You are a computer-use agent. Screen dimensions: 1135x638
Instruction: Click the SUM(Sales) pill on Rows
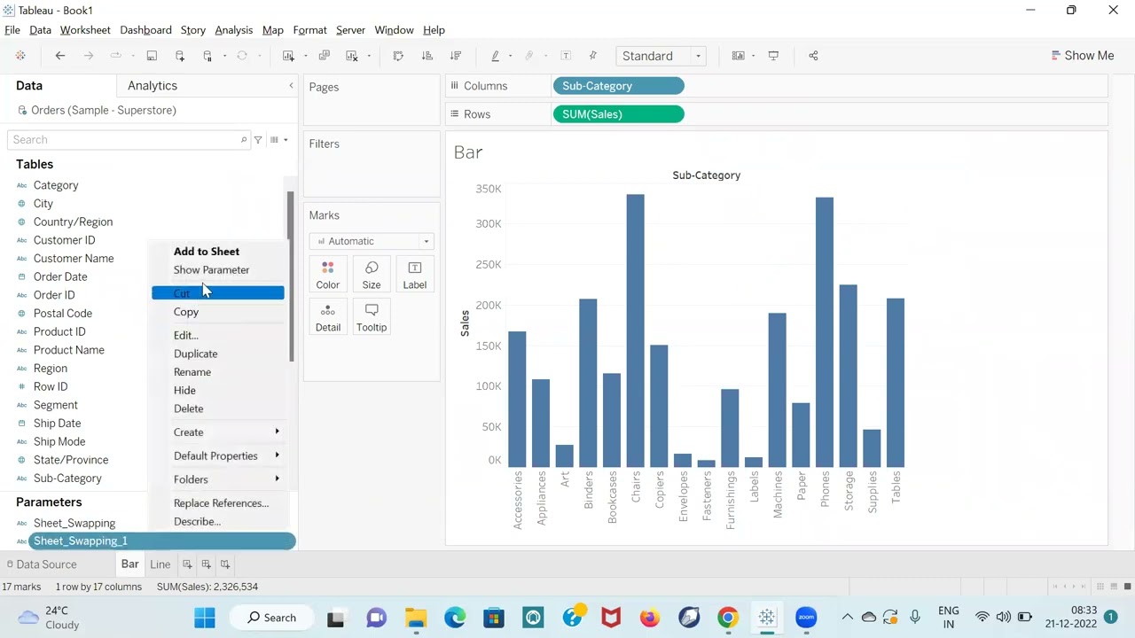tap(619, 114)
